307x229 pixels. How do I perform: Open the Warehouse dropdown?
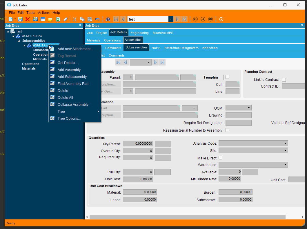(285, 165)
